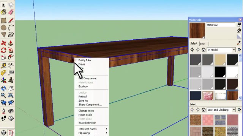
Task: Select the Polygon tool
Action: (x=3, y=35)
